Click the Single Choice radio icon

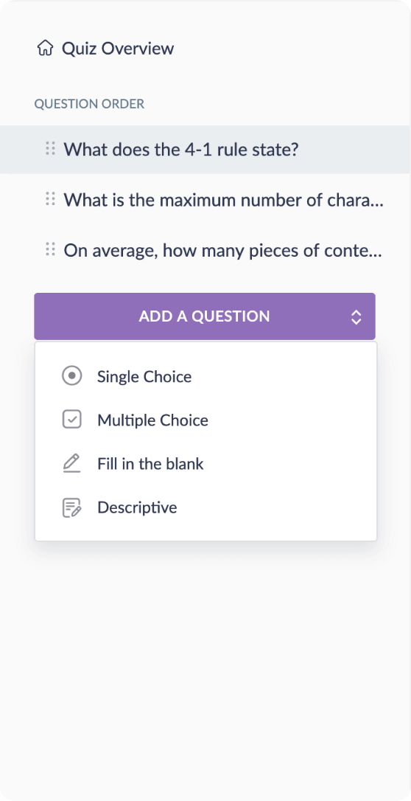click(x=72, y=376)
